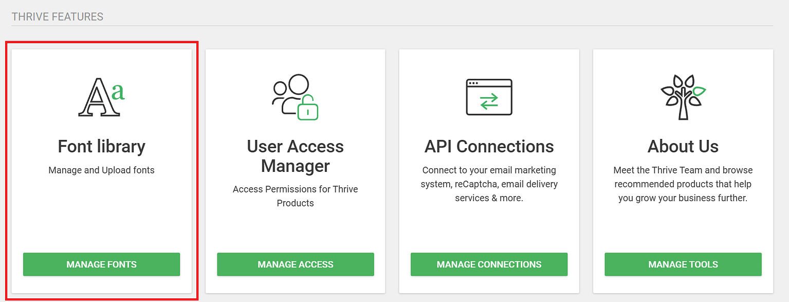Screen dimensions: 789x302
Task: Click the 'Manage and Upload fonts' description
Action: 101,170
